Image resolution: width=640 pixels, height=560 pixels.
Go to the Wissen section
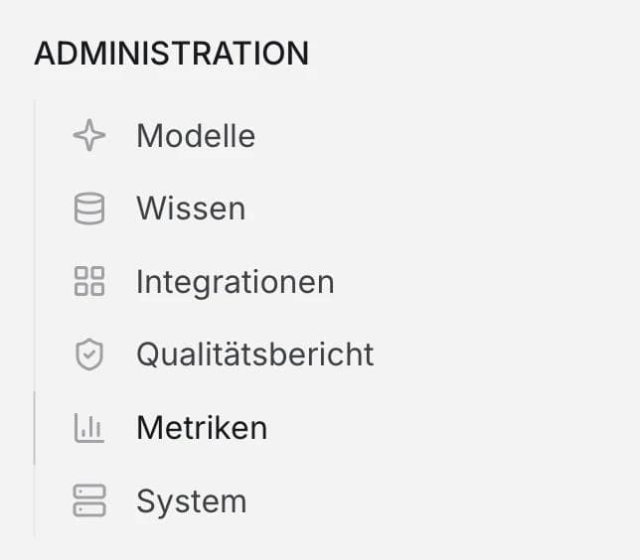191,210
